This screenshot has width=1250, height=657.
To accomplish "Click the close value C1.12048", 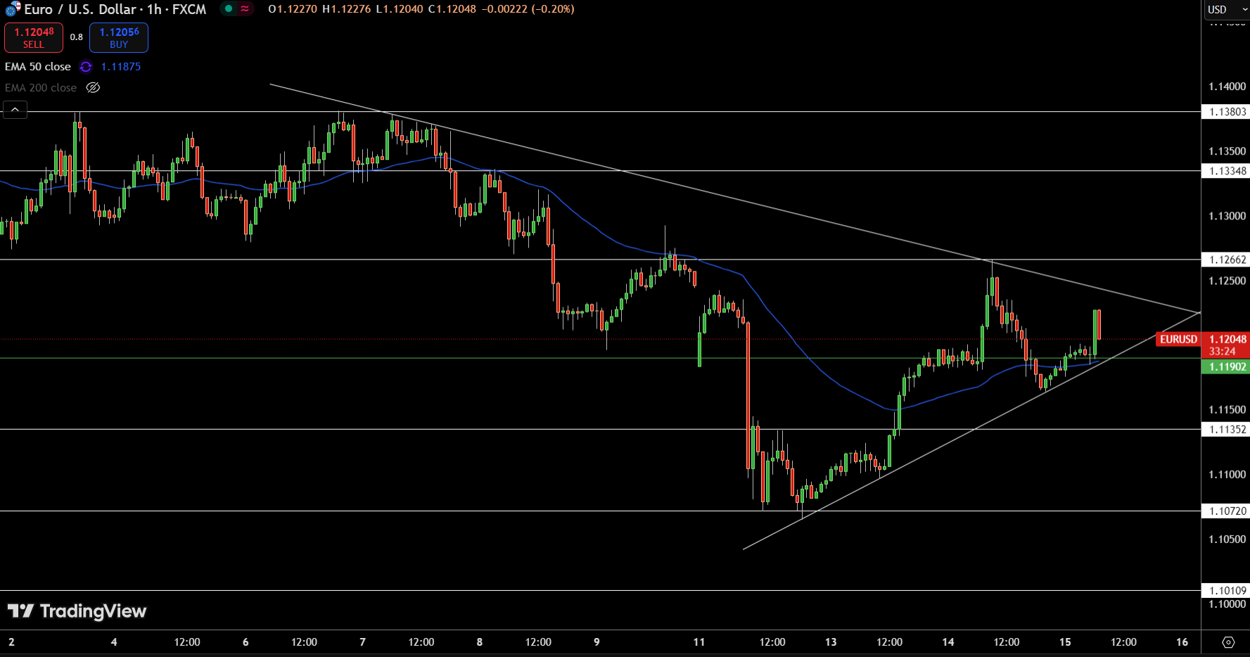I will 452,9.
